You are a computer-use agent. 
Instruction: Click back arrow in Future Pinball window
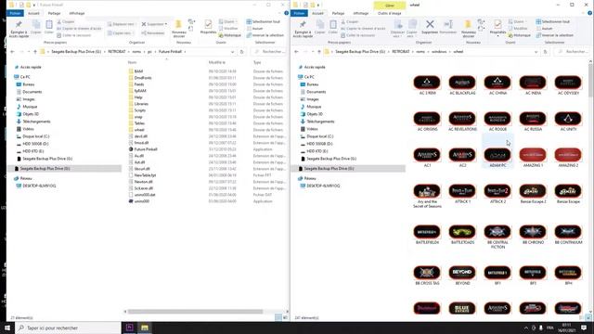(12, 52)
